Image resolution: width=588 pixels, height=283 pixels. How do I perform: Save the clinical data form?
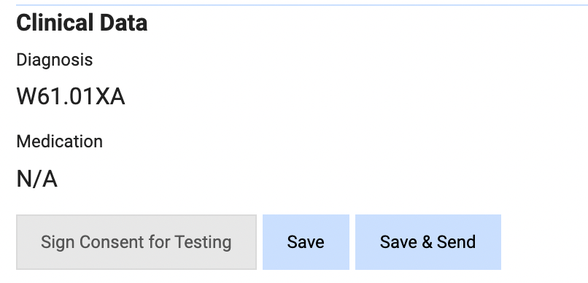tap(306, 241)
